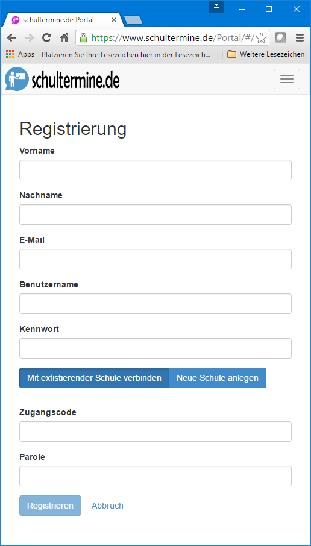Click the schultermine.de logo
This screenshot has height=546, width=311.
62,80
